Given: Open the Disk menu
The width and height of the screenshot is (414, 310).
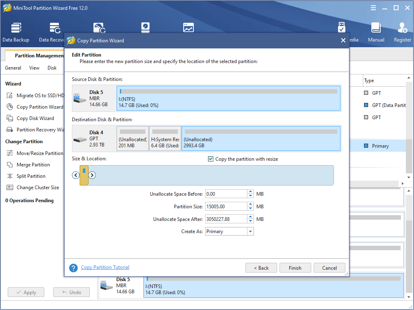Looking at the screenshot, I should pyautogui.click(x=52, y=68).
